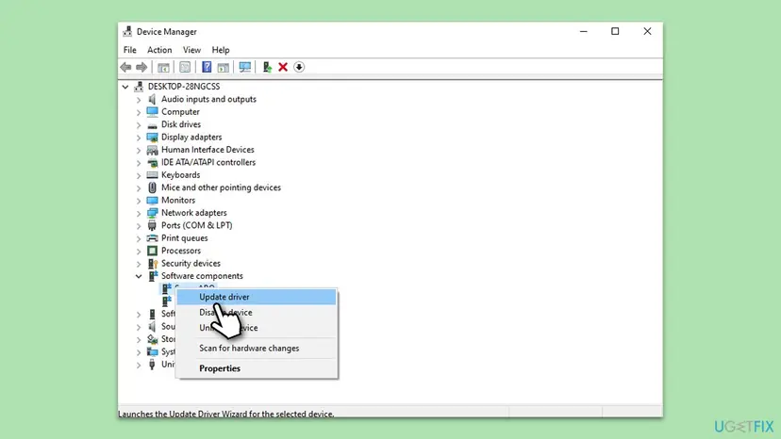
Task: Click the Network adapters icon
Action: tap(153, 213)
